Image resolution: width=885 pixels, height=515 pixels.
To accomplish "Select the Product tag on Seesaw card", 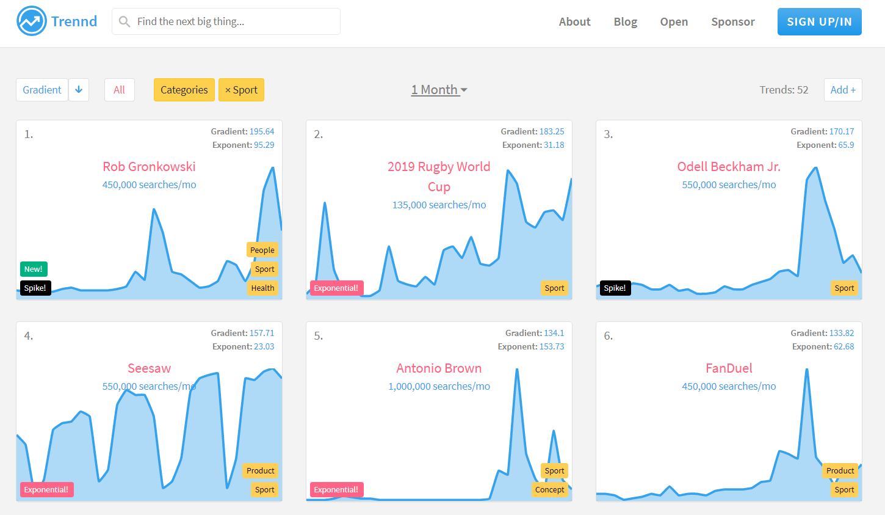I will pyautogui.click(x=261, y=470).
